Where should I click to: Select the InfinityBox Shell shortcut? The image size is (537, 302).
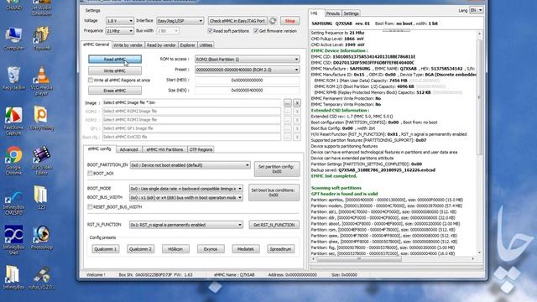13,240
